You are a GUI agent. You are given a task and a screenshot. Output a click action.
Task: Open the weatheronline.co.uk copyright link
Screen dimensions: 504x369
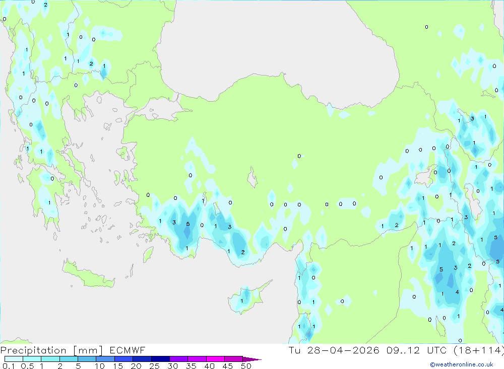462,364
